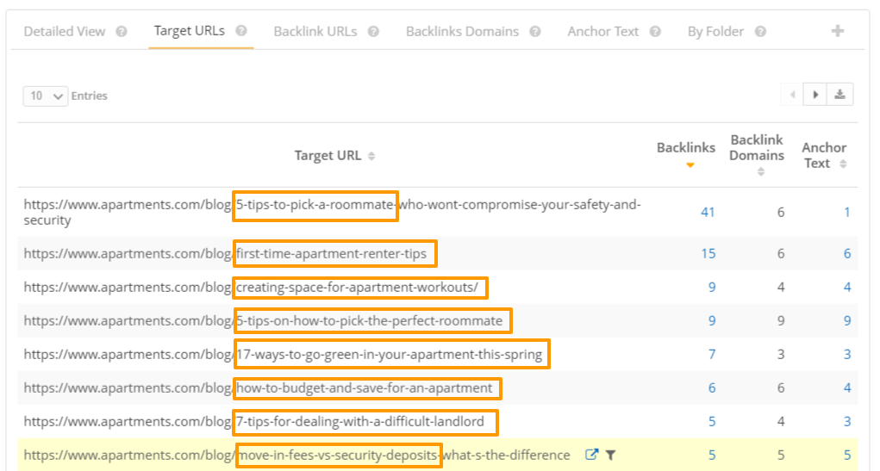Select the how-to-budget-and-save-for-an-apartment URL
This screenshot has height=471, width=880.
259,388
